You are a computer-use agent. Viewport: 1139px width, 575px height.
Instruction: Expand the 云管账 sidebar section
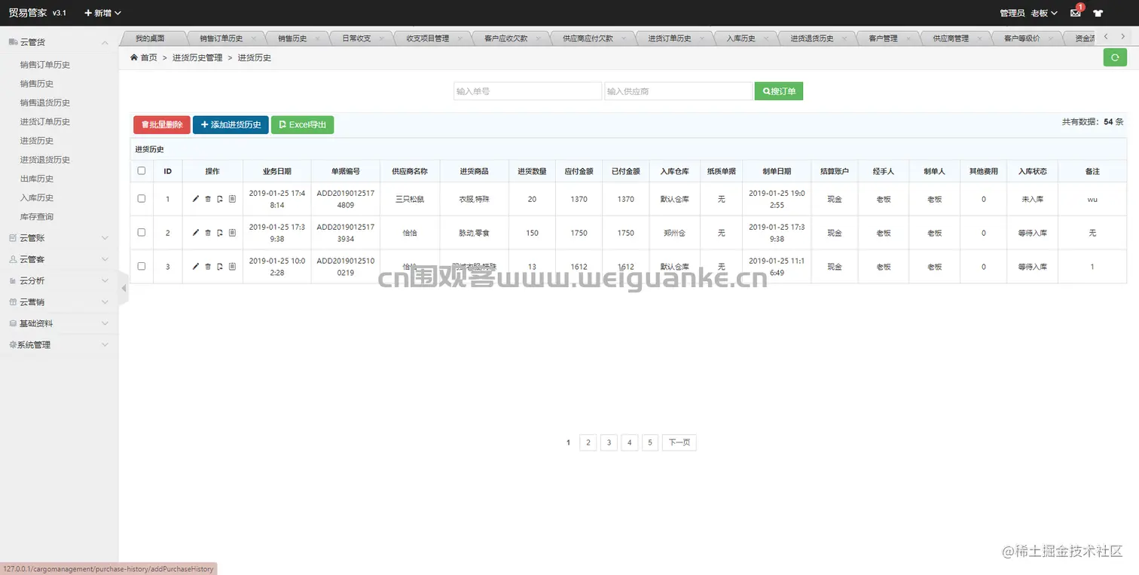59,237
